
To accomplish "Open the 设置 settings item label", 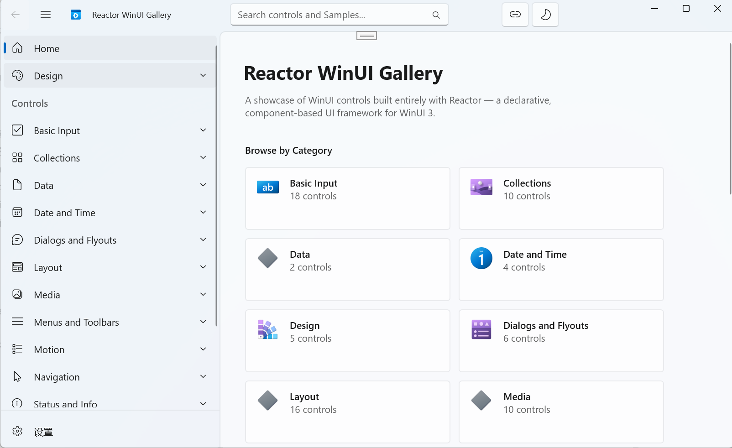I will click(x=43, y=432).
